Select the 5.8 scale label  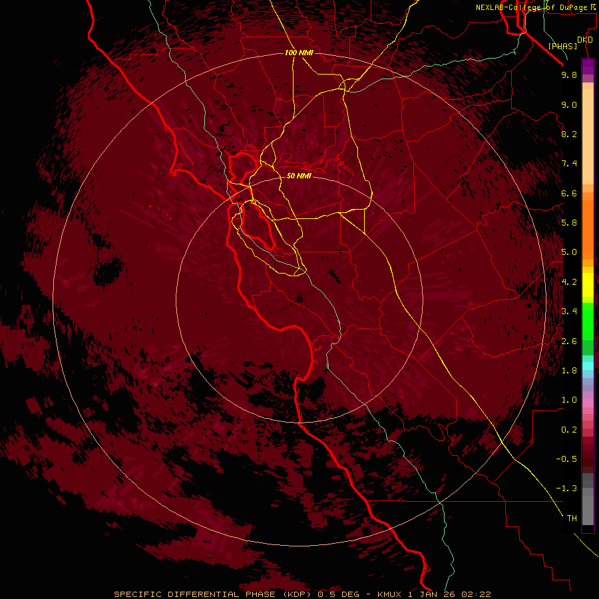coord(569,222)
